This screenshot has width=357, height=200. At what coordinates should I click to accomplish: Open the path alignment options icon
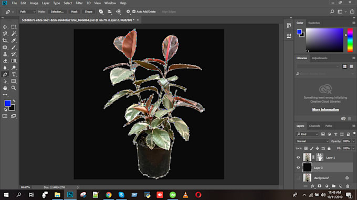(x=110, y=12)
